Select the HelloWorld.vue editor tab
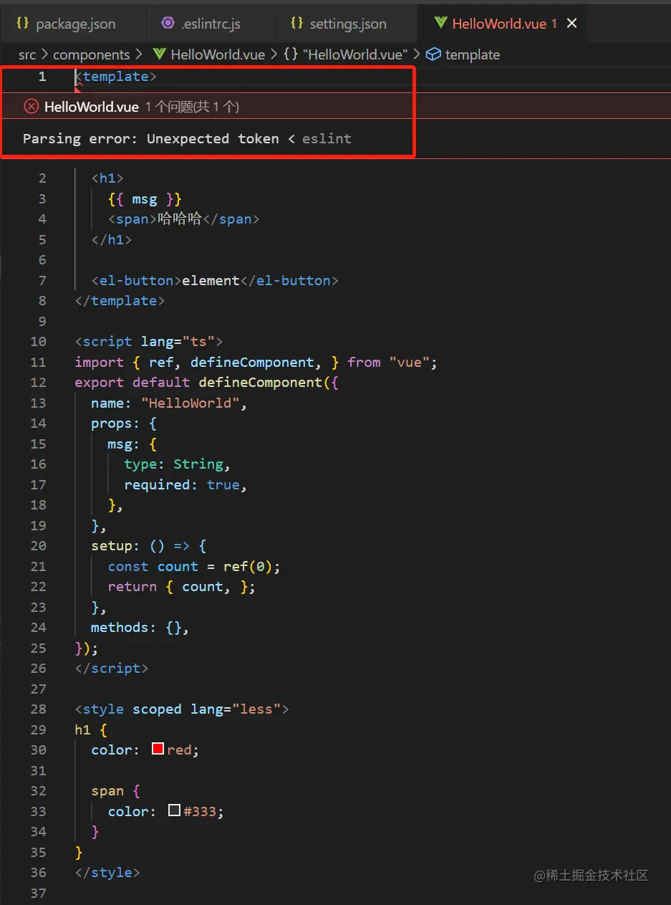671x905 pixels. pos(504,24)
